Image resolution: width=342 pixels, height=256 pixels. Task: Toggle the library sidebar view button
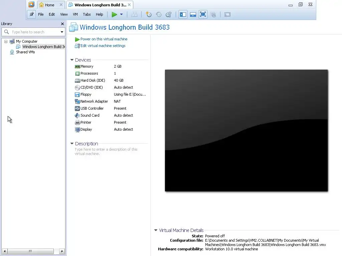tap(183, 14)
